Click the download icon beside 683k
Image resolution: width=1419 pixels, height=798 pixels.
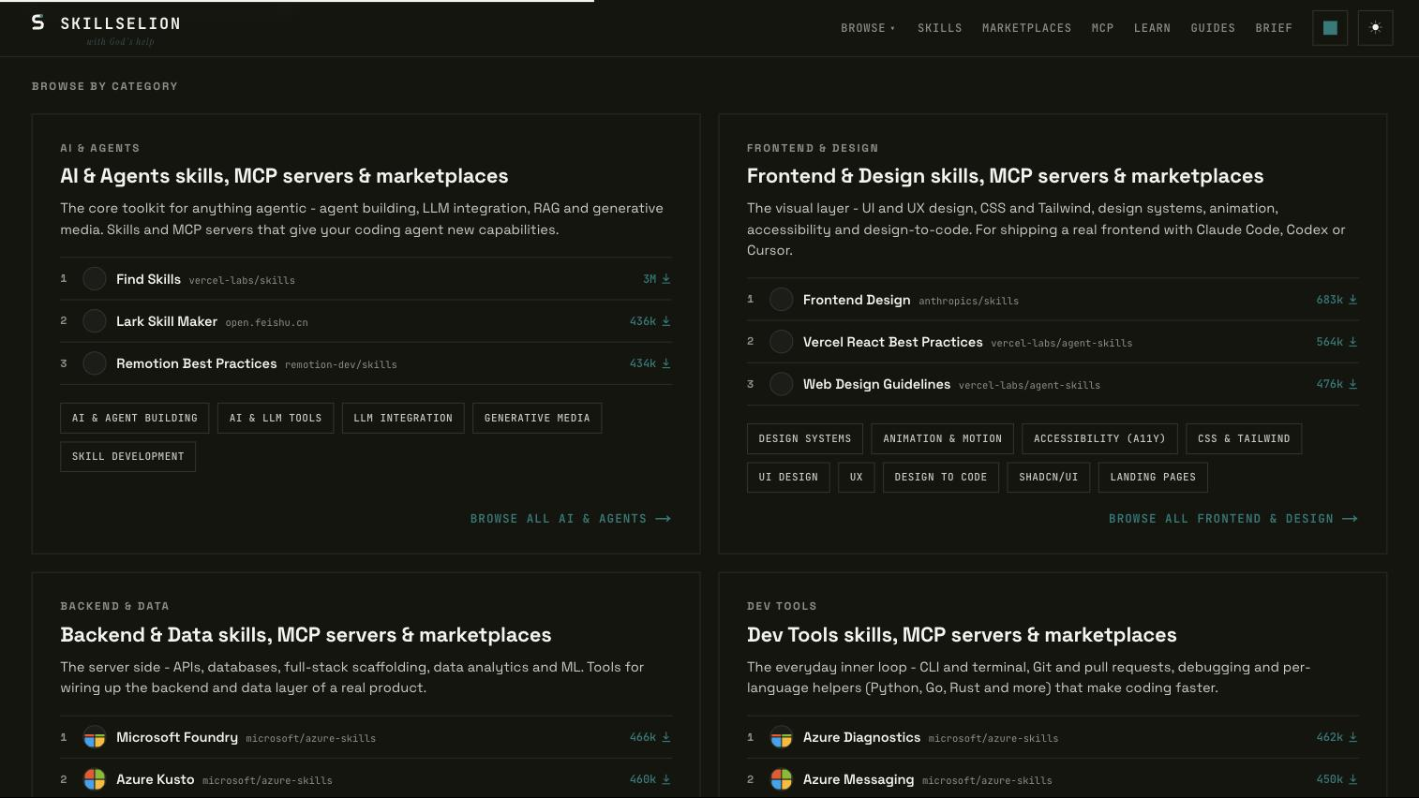[x=1353, y=300]
